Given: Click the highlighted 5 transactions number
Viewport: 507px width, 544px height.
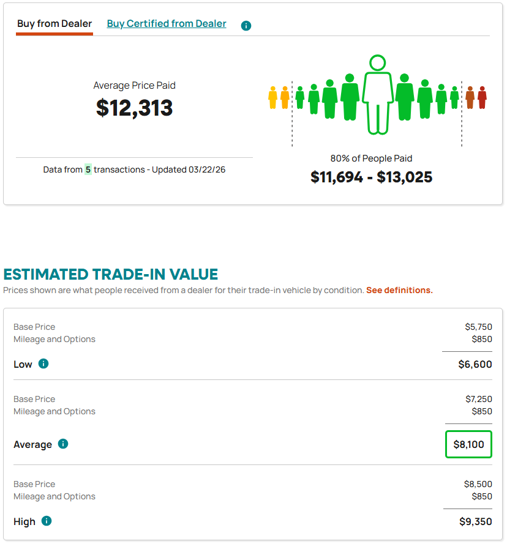Looking at the screenshot, I should (88, 170).
